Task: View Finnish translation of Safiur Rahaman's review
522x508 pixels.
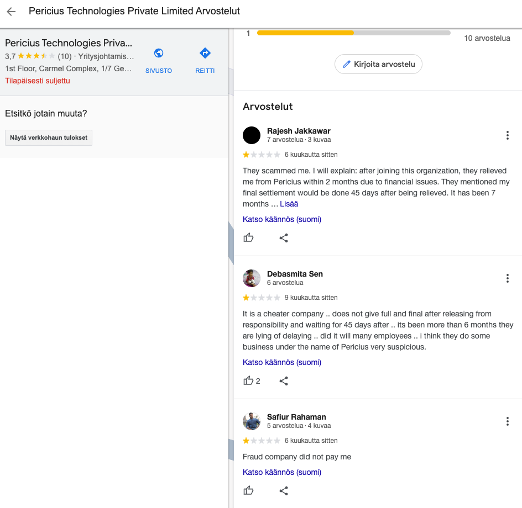Action: pos(282,472)
